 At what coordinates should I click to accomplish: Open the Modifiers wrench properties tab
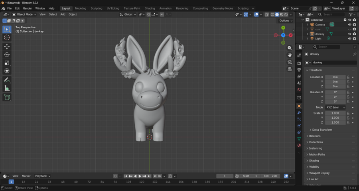click(299, 113)
